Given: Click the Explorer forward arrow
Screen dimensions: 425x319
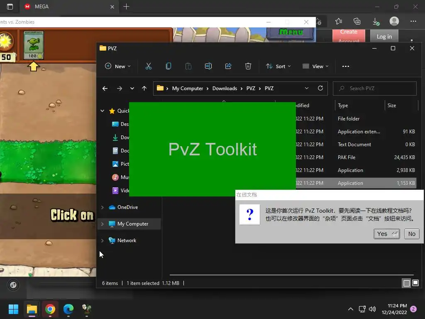Looking at the screenshot, I should (x=119, y=88).
